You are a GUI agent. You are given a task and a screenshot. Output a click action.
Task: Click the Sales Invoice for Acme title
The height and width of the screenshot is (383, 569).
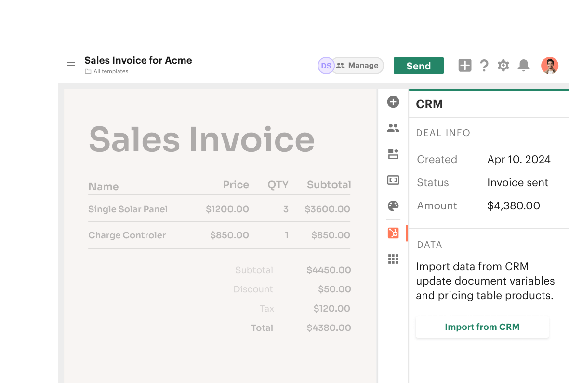point(138,60)
